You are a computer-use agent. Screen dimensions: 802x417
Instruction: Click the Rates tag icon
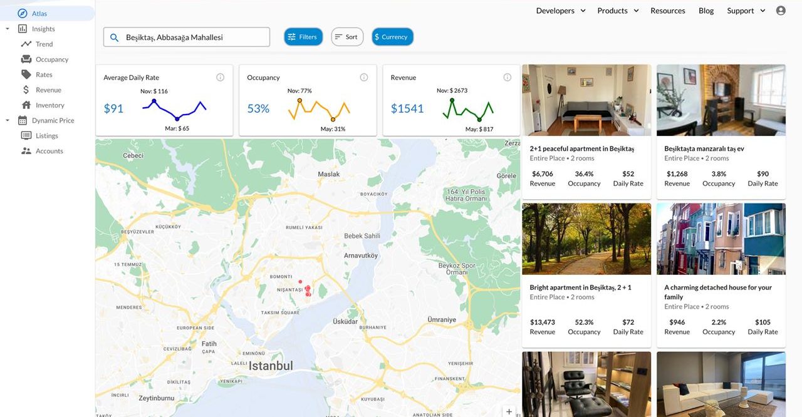click(26, 74)
